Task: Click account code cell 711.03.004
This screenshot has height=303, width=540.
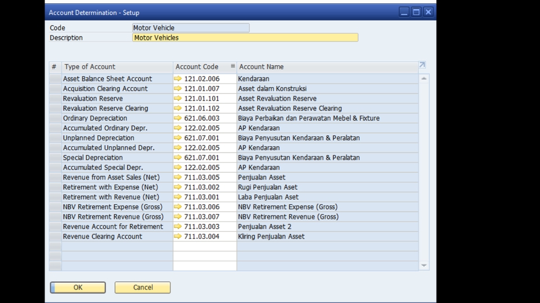Action: click(x=205, y=236)
